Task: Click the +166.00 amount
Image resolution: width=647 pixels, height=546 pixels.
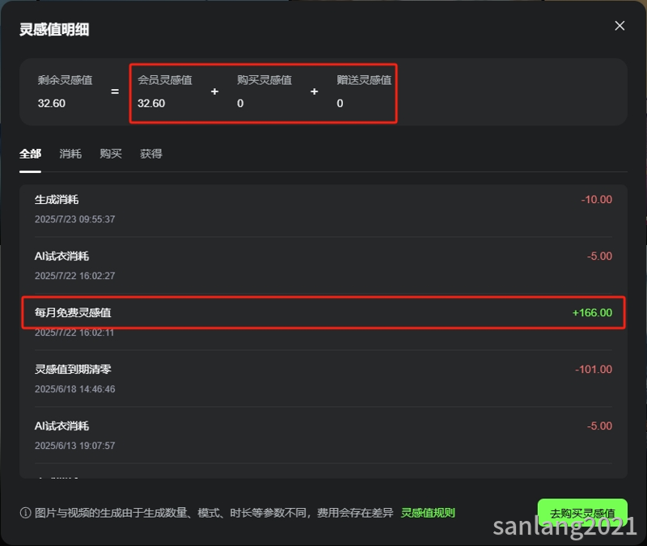Action: click(592, 313)
